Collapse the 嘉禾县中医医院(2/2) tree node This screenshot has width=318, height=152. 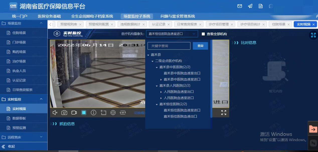click(157, 67)
